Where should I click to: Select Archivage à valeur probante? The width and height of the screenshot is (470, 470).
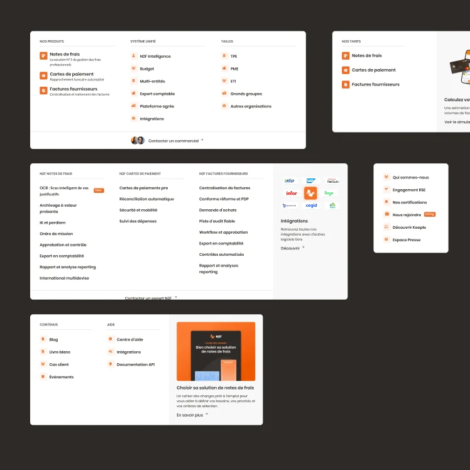58,209
